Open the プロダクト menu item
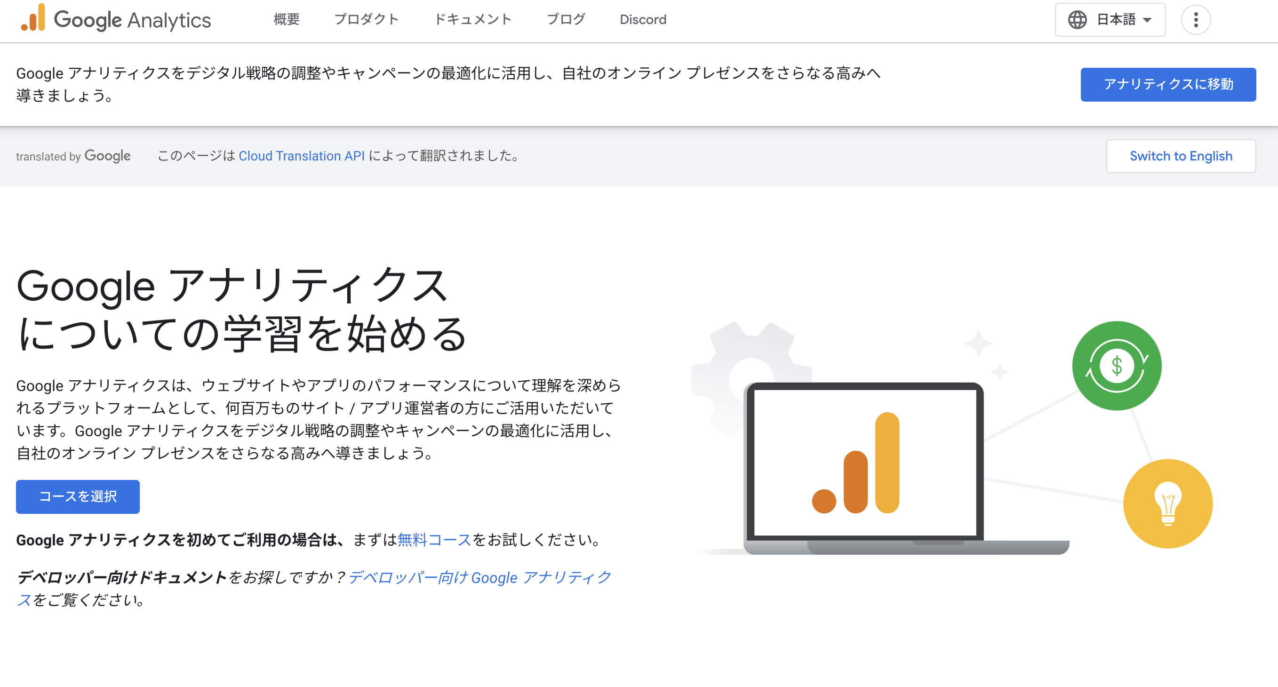 367,19
